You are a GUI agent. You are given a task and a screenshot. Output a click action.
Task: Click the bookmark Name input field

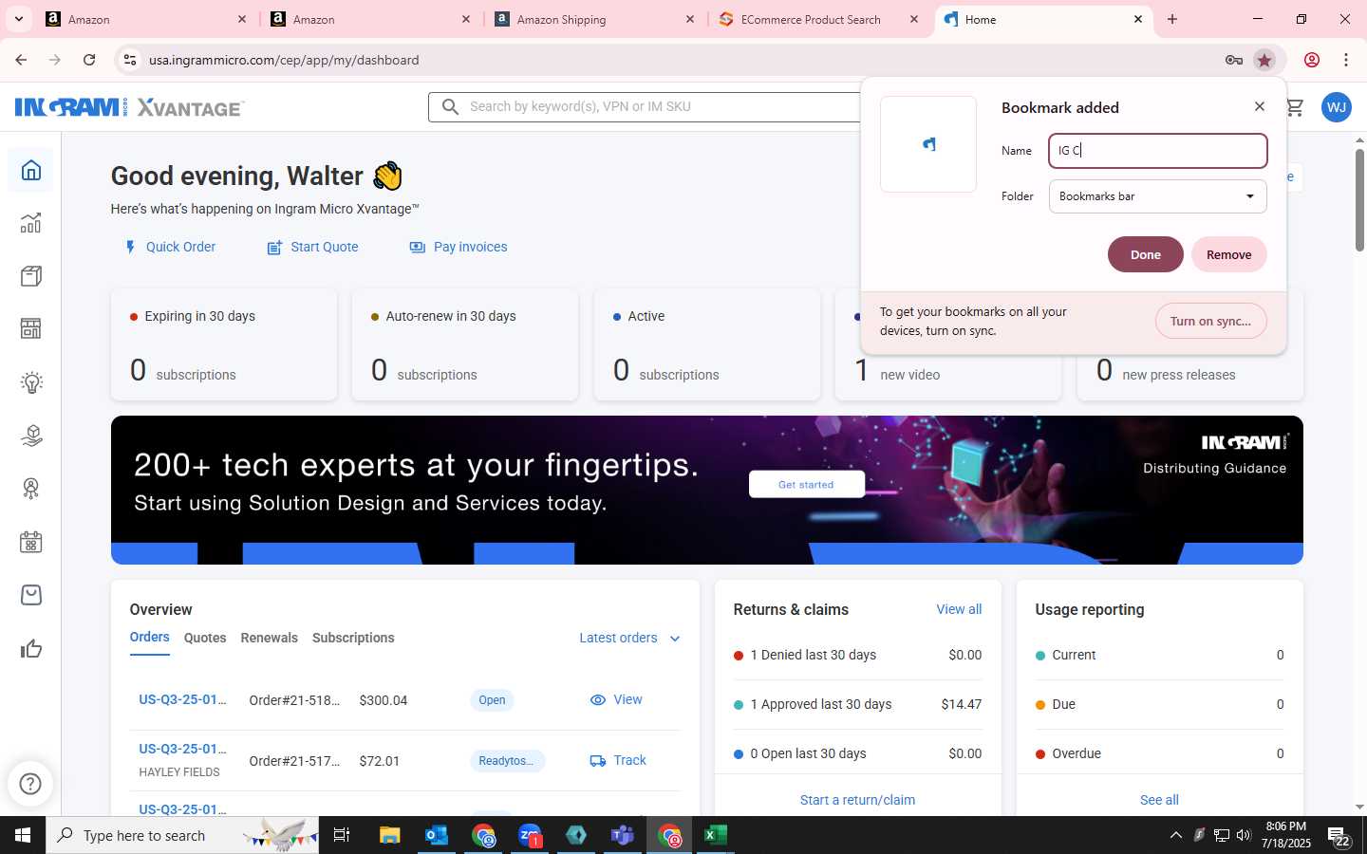point(1157,151)
